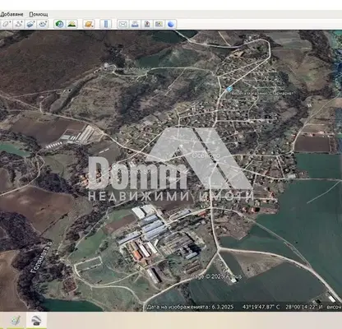342x329 pixels.
Task: Click the Print toolbar icon
Action: pyautogui.click(x=135, y=24)
